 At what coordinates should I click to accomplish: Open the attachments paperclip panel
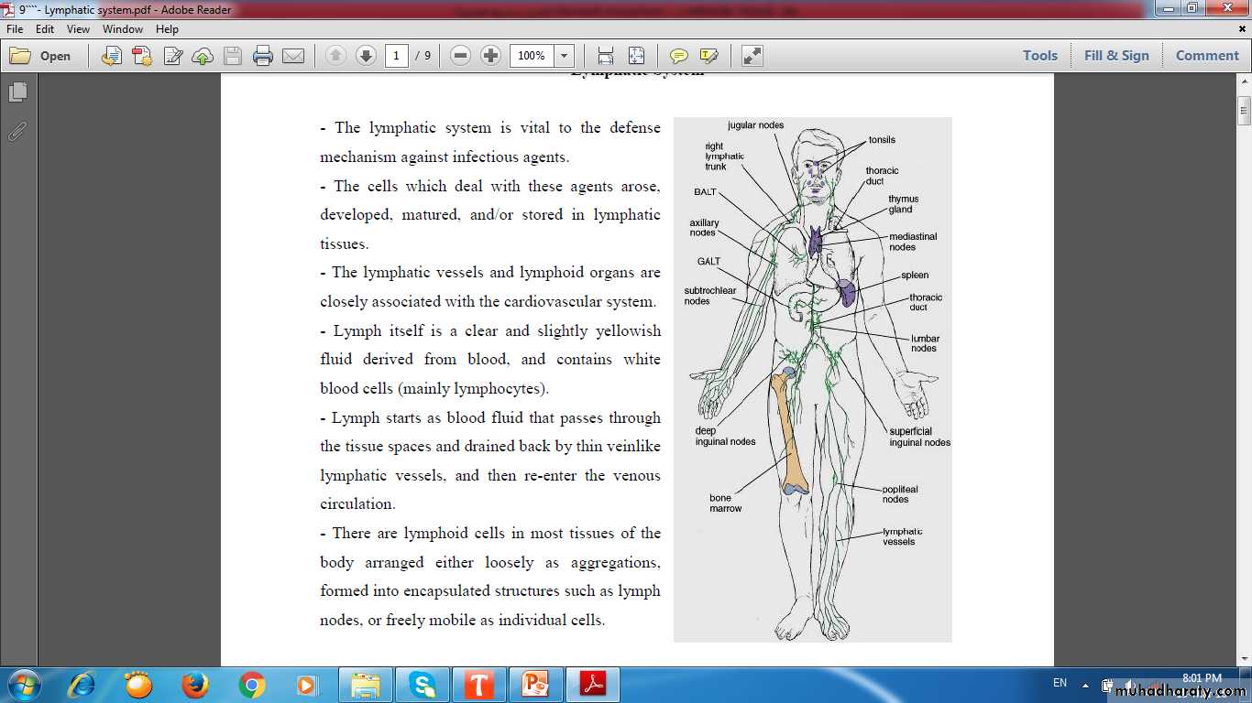click(17, 132)
